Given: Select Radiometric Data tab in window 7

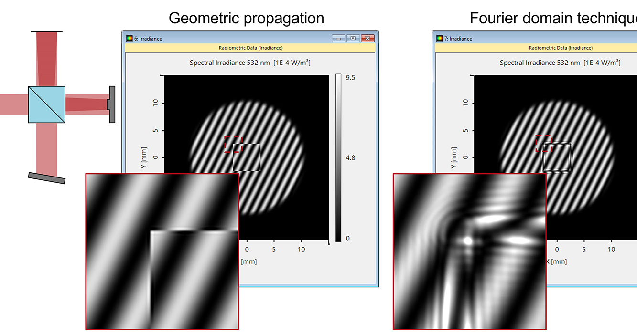Looking at the screenshot, I should click(x=561, y=48).
